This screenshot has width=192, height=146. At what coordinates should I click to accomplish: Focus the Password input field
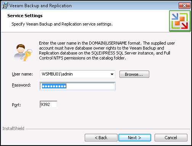point(77,86)
